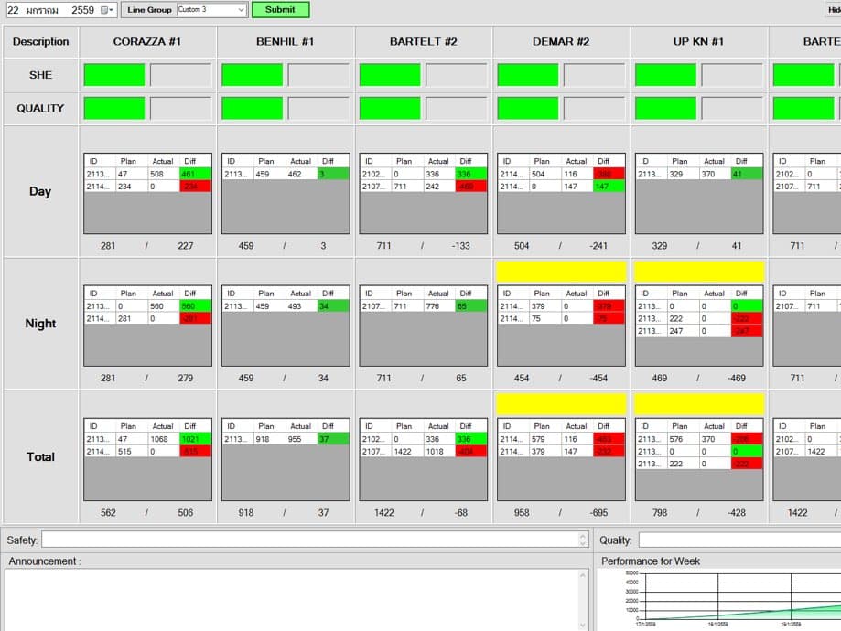Screen dimensions: 841x631
Task: Select Plan value 75 in DEMAR #2 Night
Action: point(545,318)
